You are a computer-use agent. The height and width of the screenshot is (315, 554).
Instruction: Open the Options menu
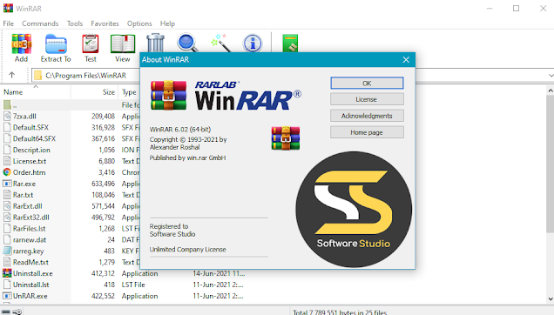tap(139, 23)
